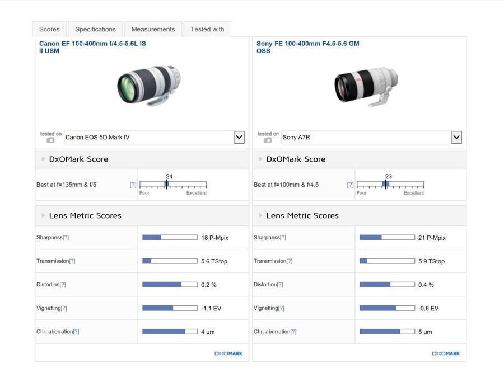This screenshot has width=504, height=382.
Task: Switch to the Specifications tab
Action: (95, 29)
